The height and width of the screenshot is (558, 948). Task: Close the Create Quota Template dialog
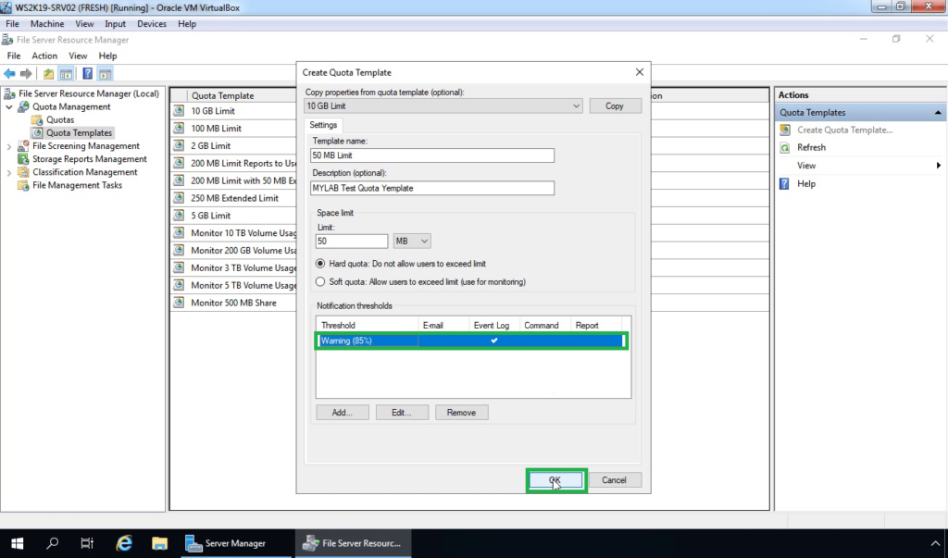click(x=639, y=72)
